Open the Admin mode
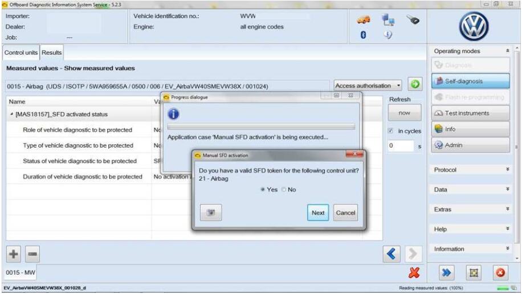This screenshot has width=522, height=294. pos(470,145)
